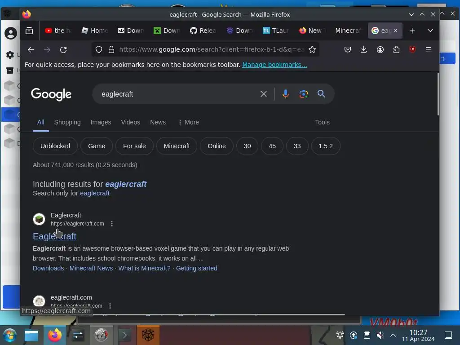The image size is (460, 345).
Task: Open tracking protection shield icon
Action: (x=99, y=49)
